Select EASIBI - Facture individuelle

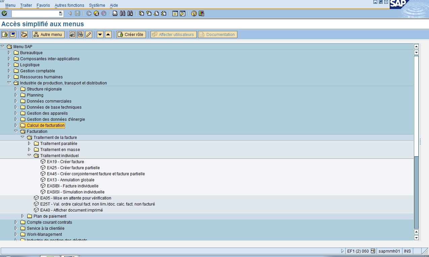coord(73,186)
